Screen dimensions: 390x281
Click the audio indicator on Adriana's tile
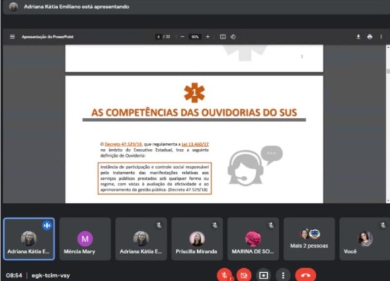click(x=47, y=226)
